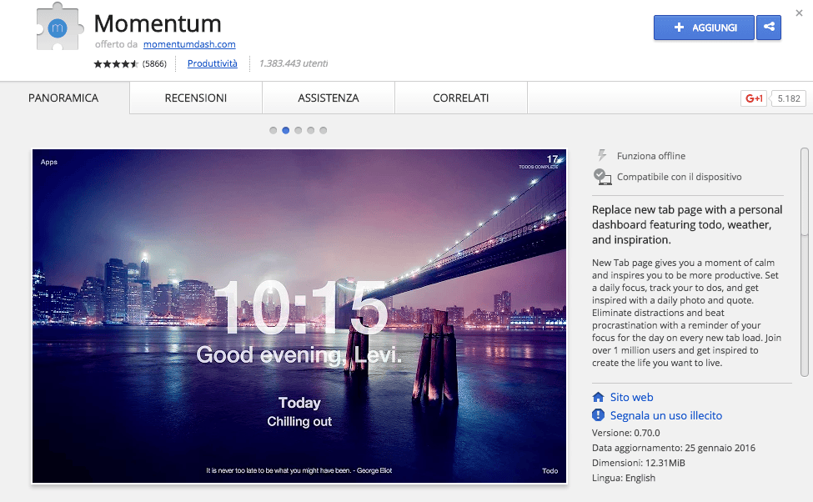Click the house icon beside Sito web
813x502 pixels.
pyautogui.click(x=598, y=397)
